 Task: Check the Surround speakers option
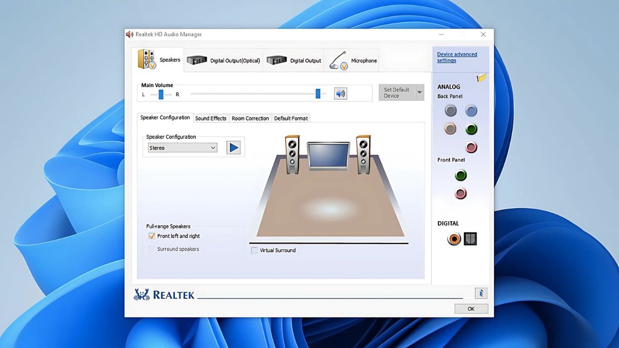pos(151,249)
